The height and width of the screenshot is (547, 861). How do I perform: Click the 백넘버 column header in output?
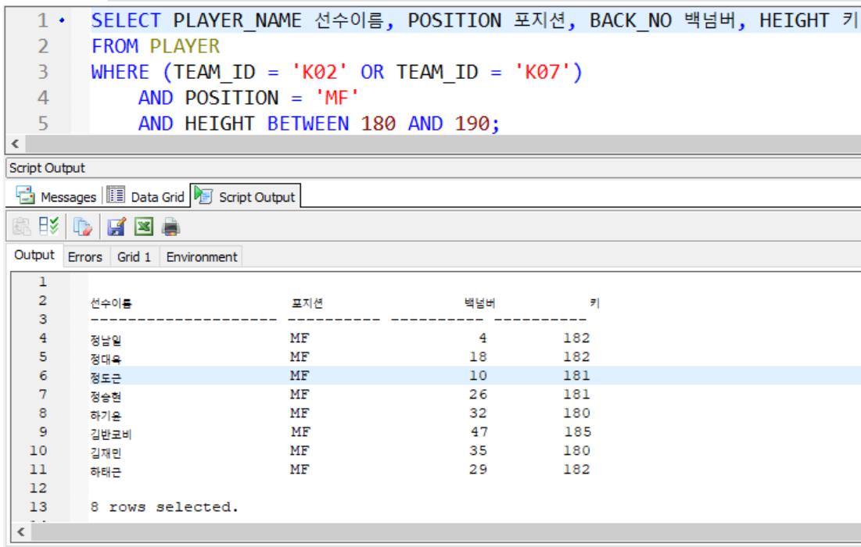click(479, 303)
